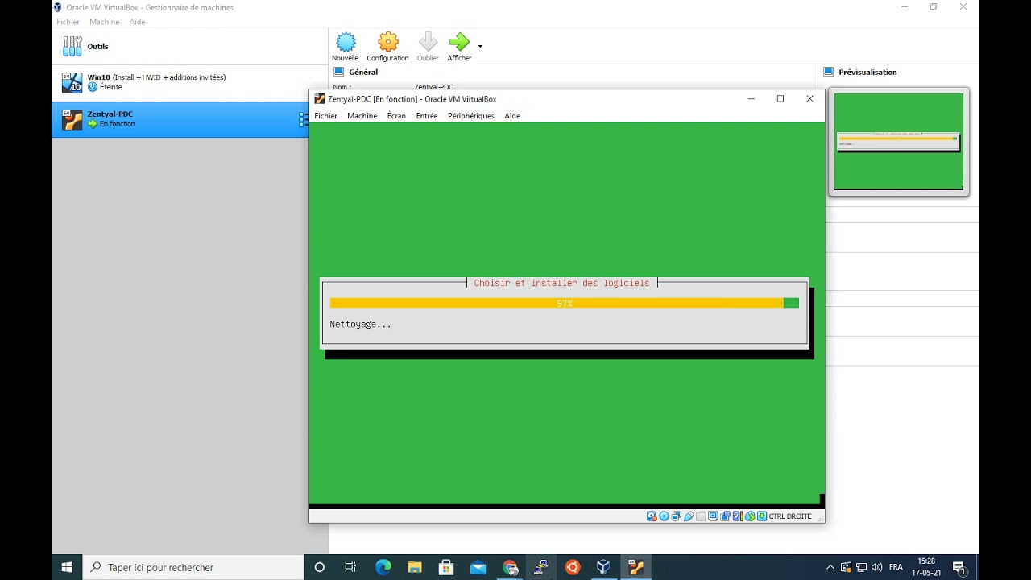Click the taskbar search box
This screenshot has height=580, width=1031.
(194, 567)
